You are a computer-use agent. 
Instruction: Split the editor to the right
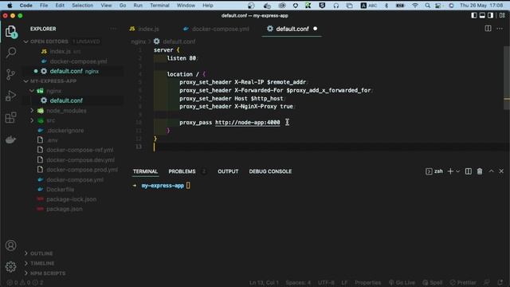pyautogui.click(x=488, y=29)
